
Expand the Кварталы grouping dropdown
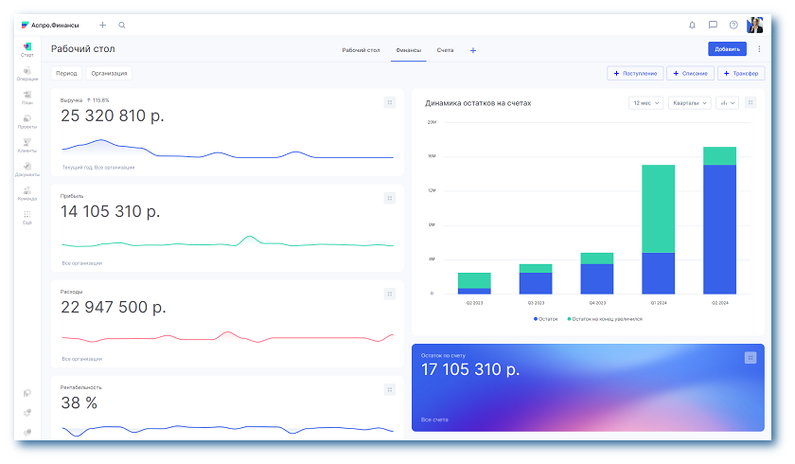(x=690, y=102)
